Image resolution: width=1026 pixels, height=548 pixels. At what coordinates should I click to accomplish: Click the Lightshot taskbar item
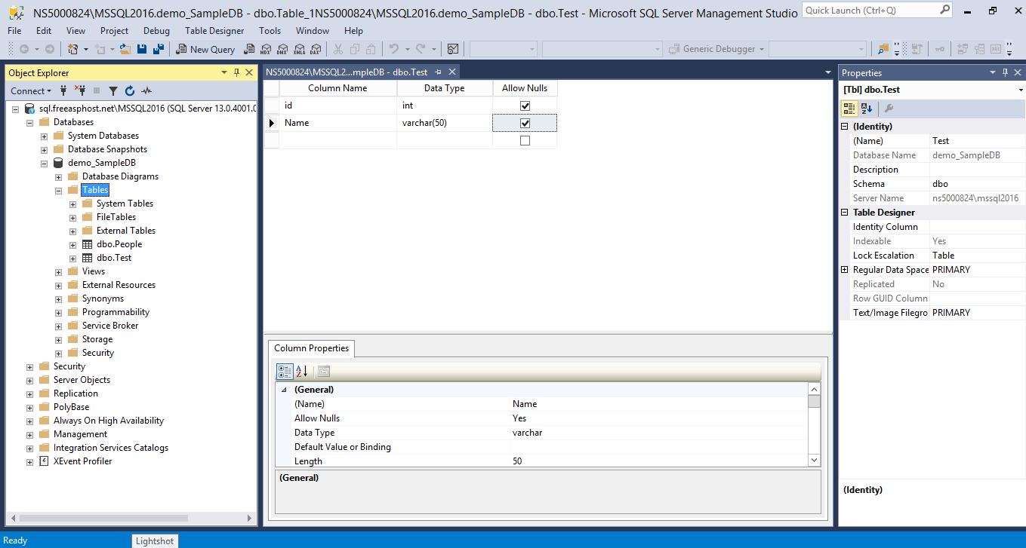pyautogui.click(x=155, y=540)
